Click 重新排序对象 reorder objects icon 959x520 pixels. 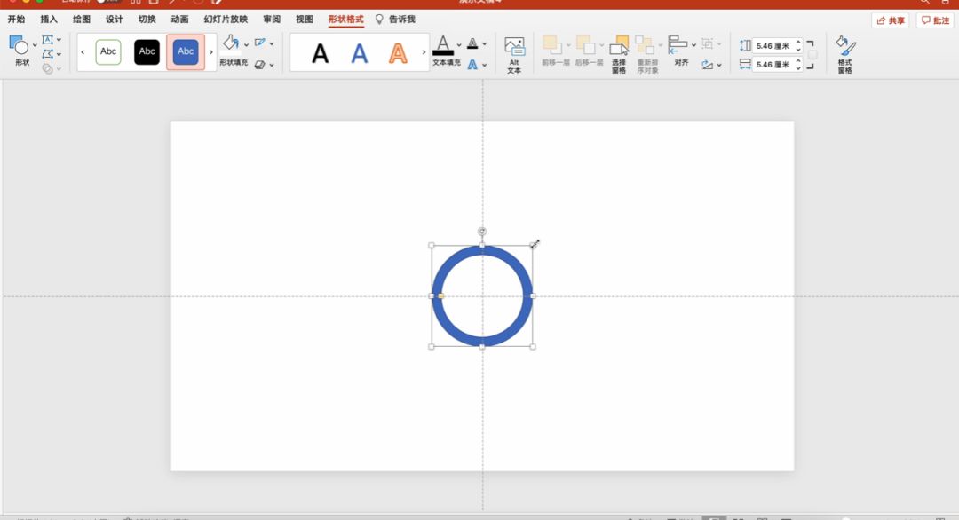644,45
